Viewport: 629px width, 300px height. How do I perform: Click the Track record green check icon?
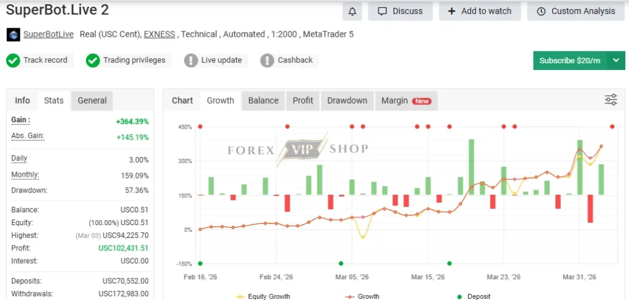click(x=14, y=61)
